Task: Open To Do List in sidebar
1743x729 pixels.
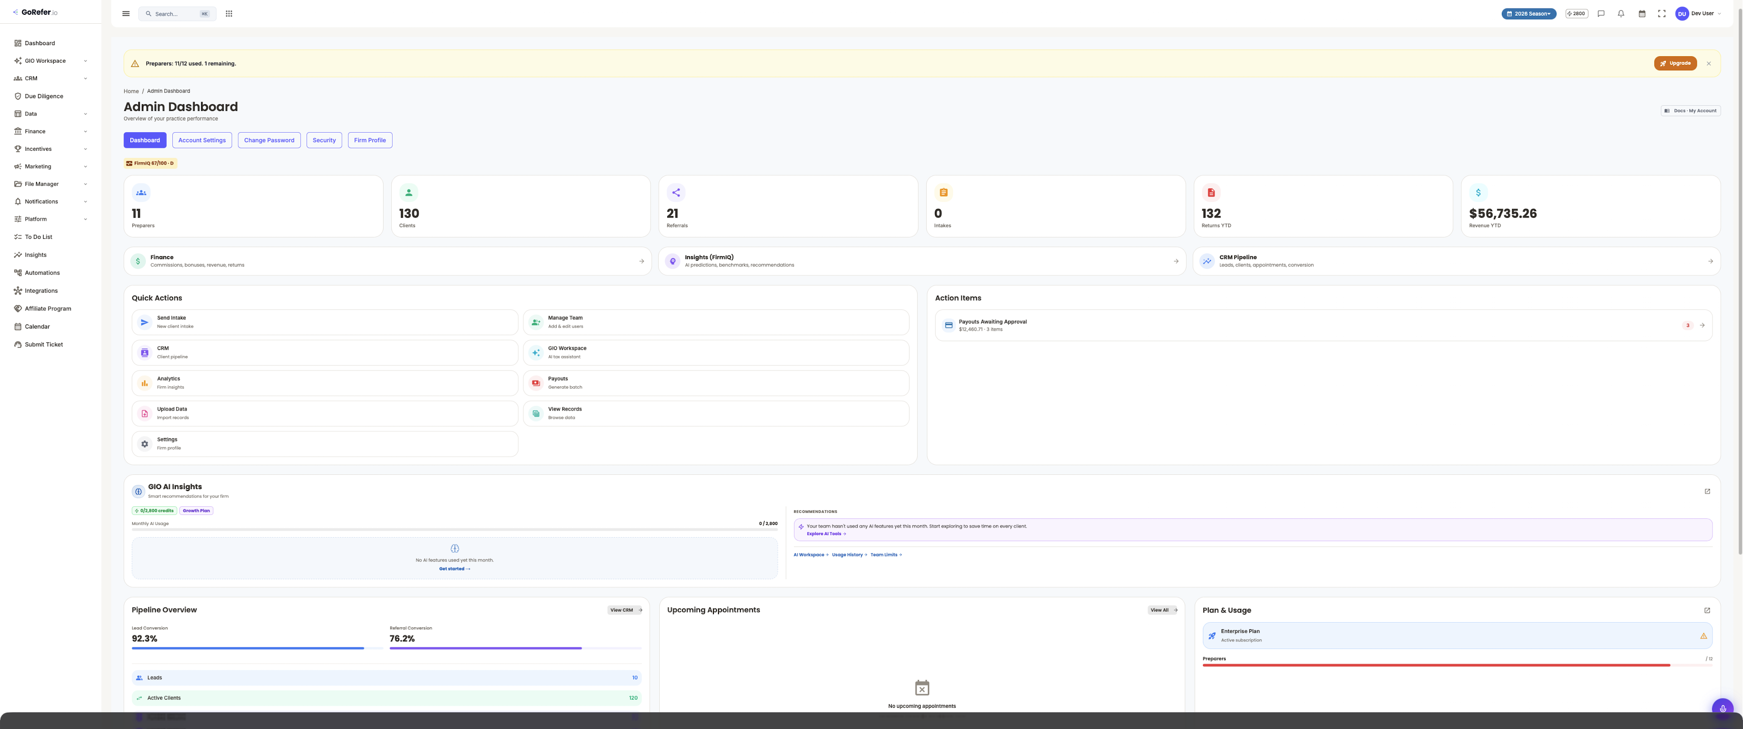Action: pos(51,237)
